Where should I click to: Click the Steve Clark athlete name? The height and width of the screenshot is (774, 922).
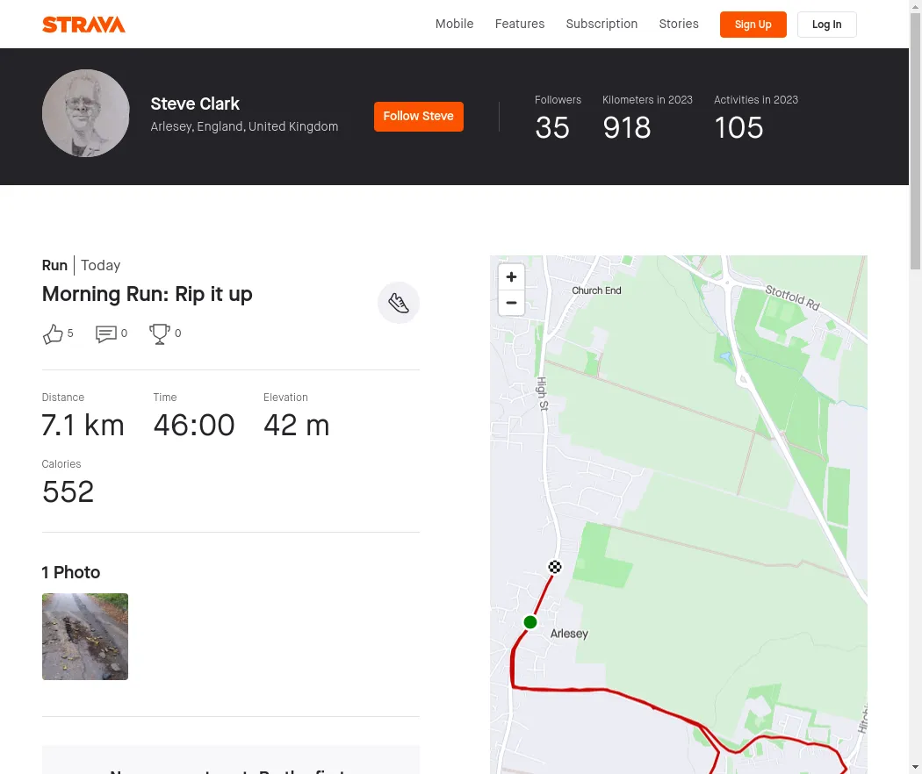195,104
